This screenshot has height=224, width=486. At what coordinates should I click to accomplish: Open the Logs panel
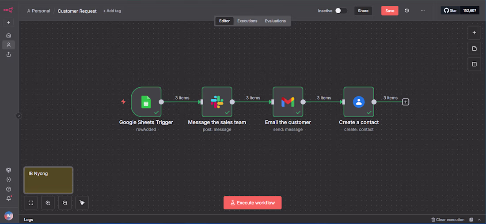point(29,220)
